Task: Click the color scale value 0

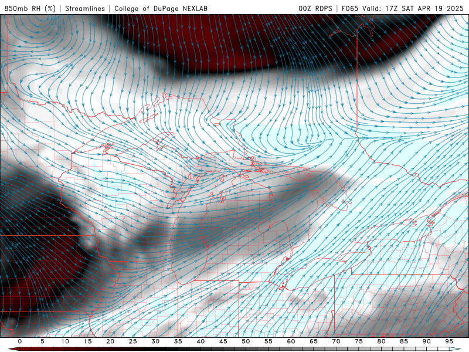Action: [20, 341]
